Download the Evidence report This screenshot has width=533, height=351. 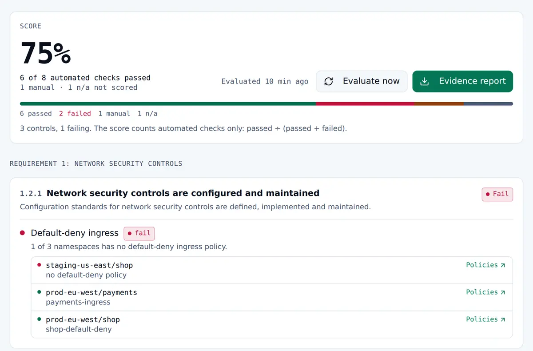click(463, 81)
